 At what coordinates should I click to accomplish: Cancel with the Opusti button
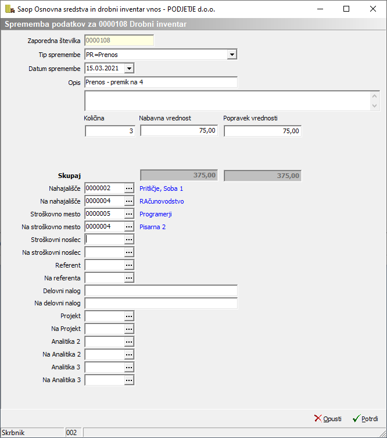[328, 419]
